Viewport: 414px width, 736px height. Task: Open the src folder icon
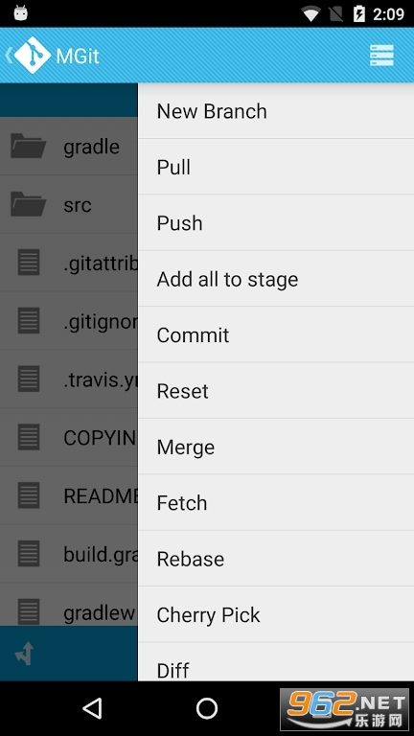pyautogui.click(x=28, y=204)
